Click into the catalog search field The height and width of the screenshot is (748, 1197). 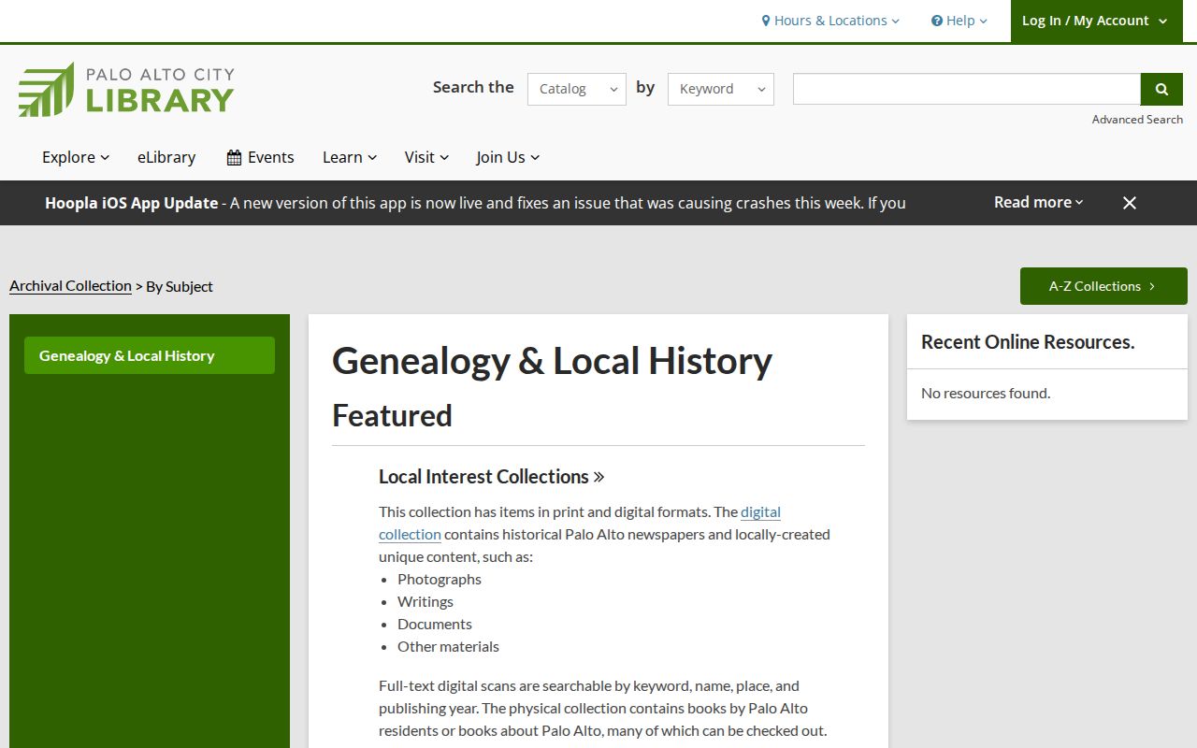point(967,89)
